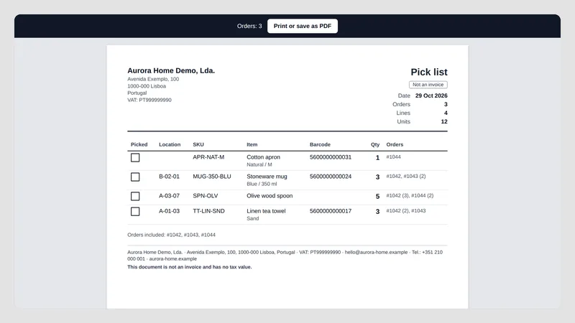Click the Barcode column header

tap(320, 145)
